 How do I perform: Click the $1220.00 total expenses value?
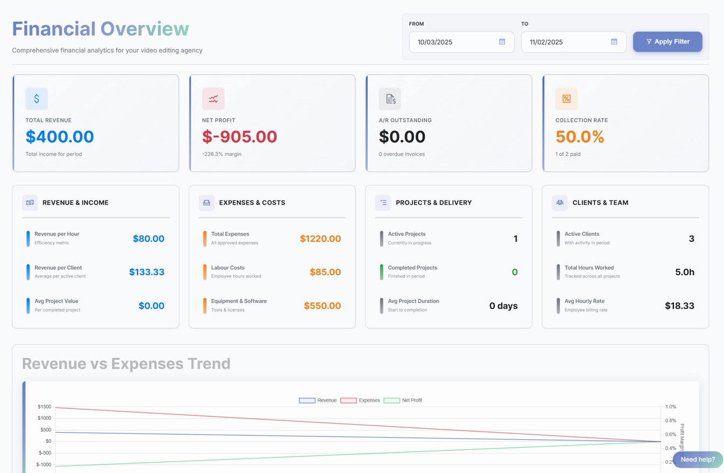tap(320, 239)
